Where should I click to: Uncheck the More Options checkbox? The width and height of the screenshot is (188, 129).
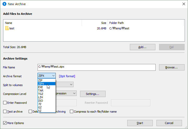tap(5, 123)
